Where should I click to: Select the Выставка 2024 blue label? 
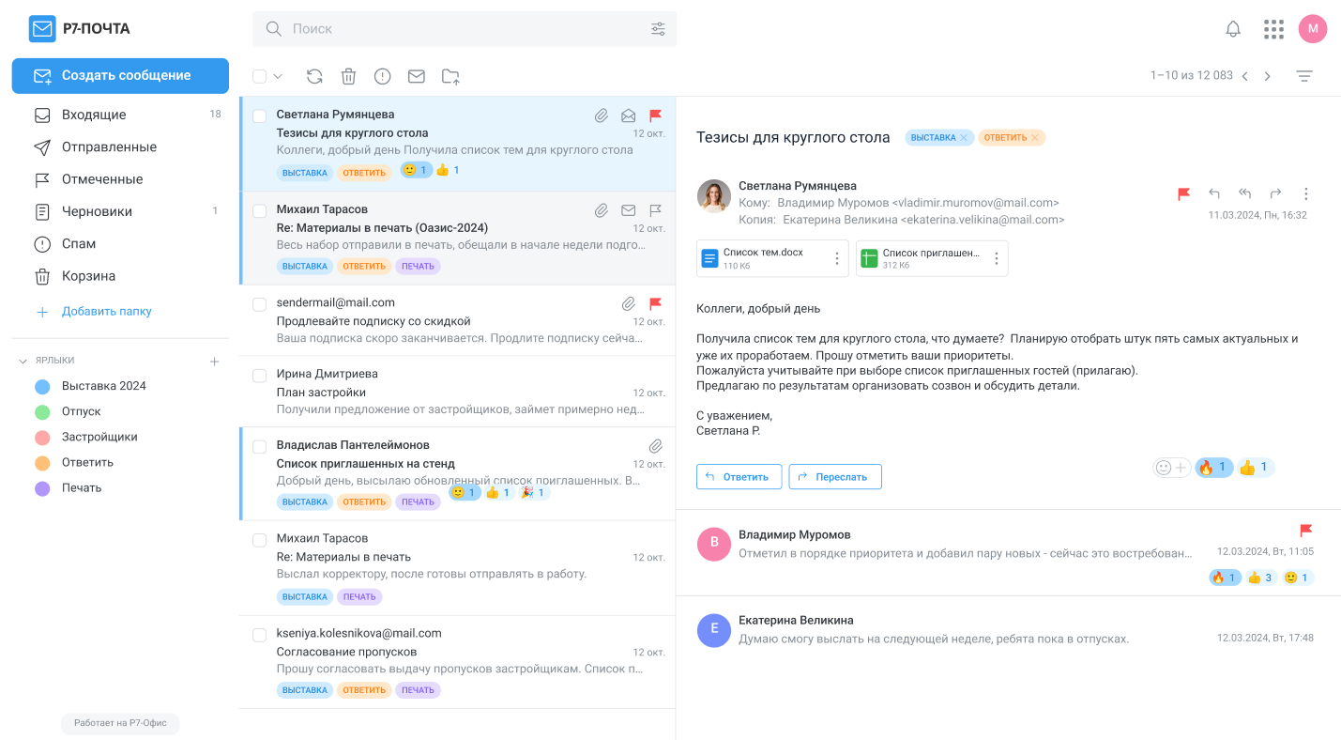[103, 386]
